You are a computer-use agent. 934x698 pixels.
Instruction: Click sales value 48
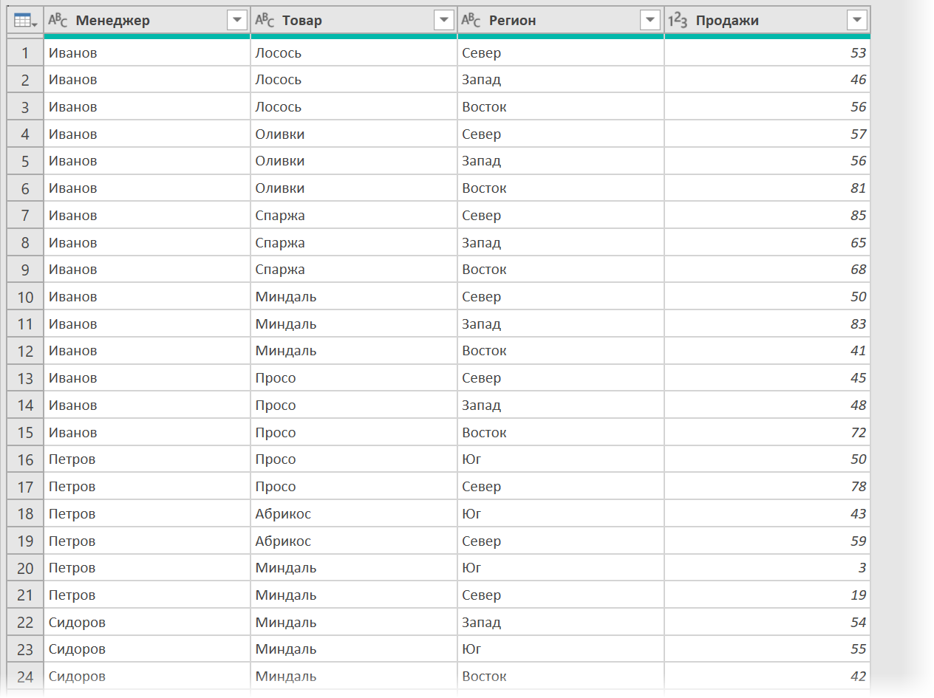tap(767, 406)
